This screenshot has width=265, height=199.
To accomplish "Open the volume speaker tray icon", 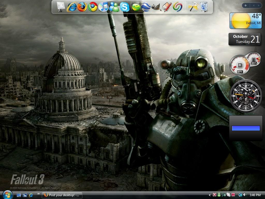I will click(245, 195).
